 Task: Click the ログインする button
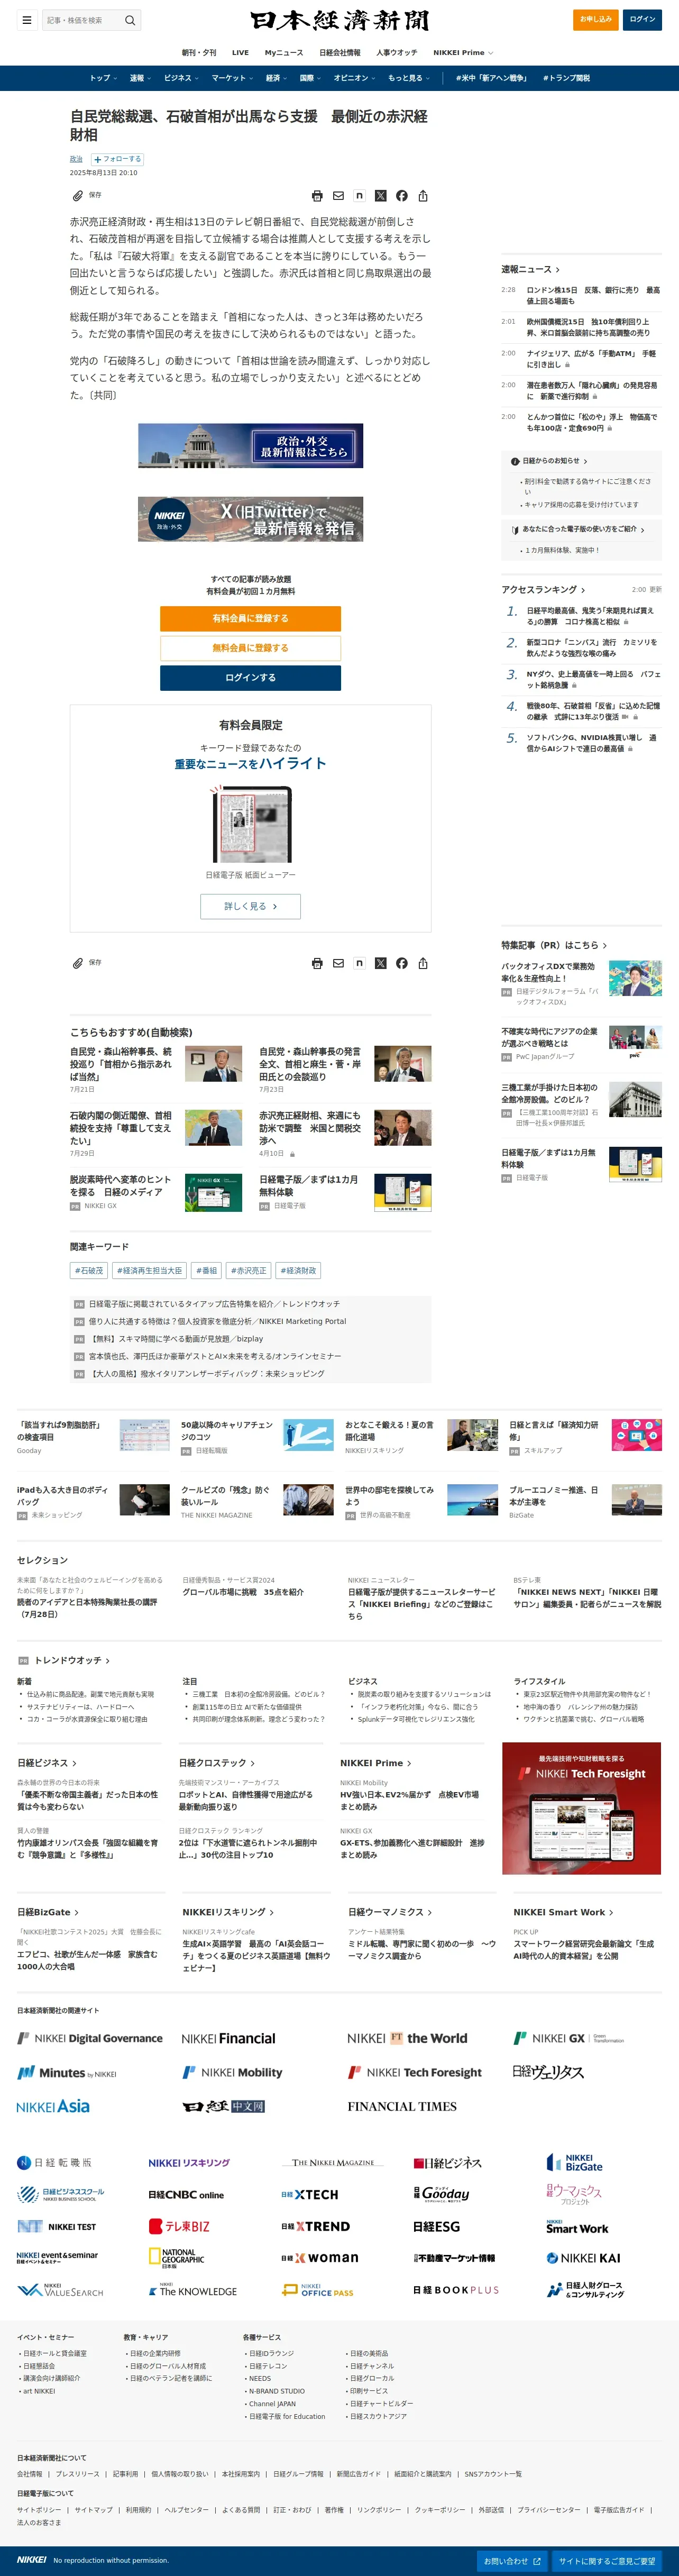250,678
